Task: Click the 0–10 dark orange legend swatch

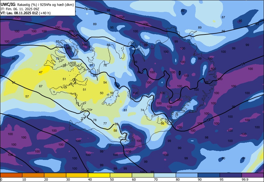Action: (11, 175)
